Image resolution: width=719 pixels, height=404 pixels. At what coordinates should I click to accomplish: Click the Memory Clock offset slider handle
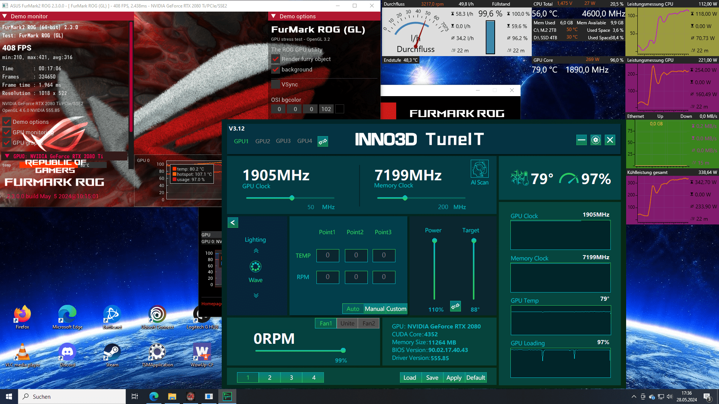click(x=405, y=198)
